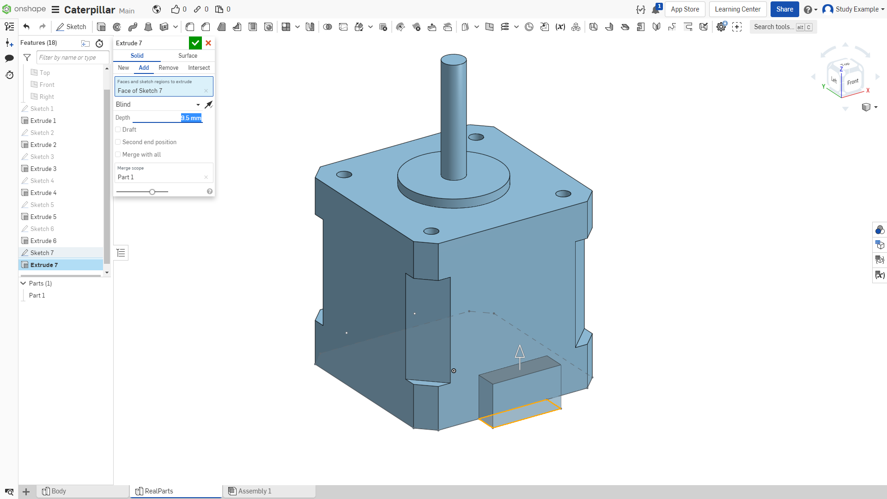Select the Mirror tool

[310, 27]
